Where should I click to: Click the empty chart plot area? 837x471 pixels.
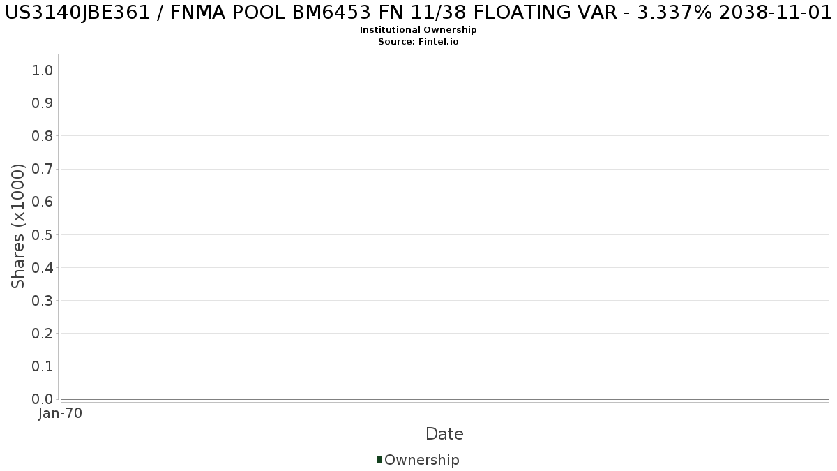444,227
